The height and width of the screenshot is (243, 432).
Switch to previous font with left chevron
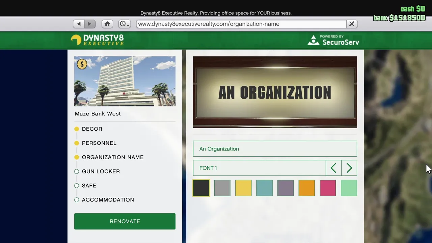[x=333, y=168]
